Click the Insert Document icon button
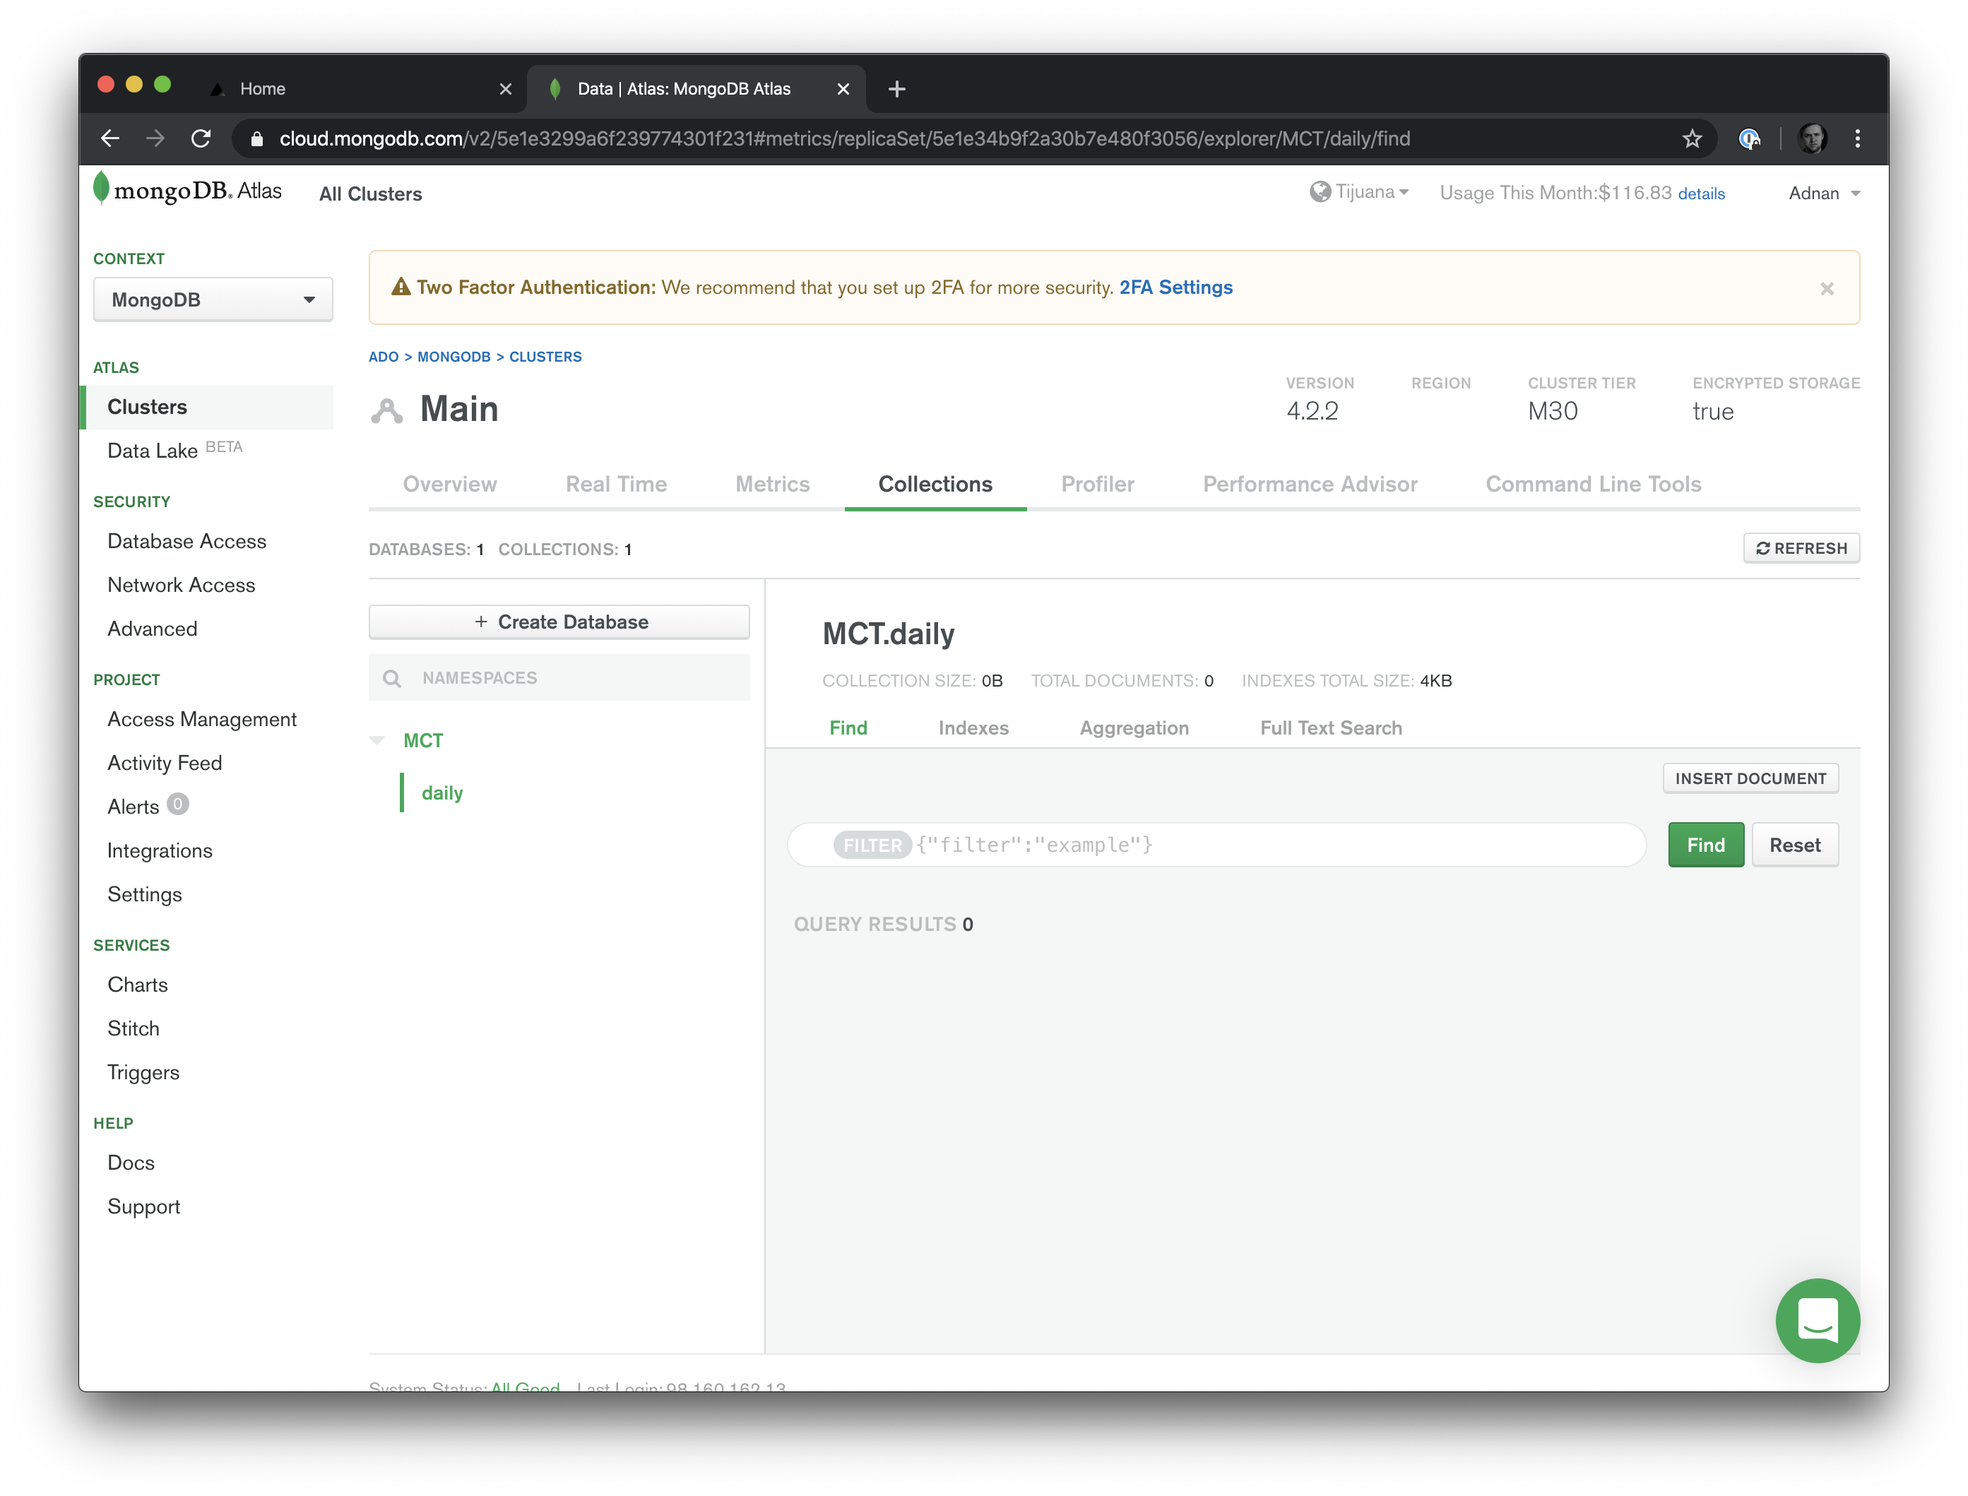The width and height of the screenshot is (1968, 1496). (1751, 778)
